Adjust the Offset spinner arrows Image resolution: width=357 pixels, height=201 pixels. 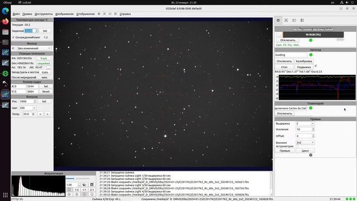[313, 136]
